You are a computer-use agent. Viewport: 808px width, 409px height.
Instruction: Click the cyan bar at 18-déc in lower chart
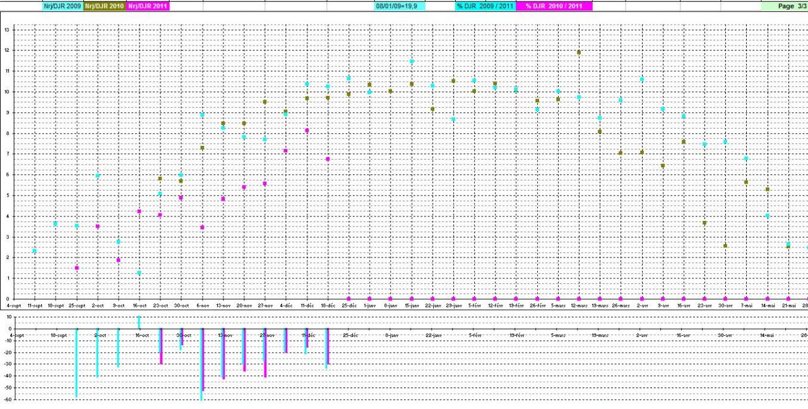tap(326, 348)
